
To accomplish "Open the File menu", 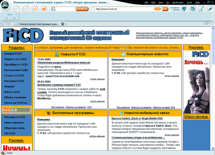I will click(x=146, y=3).
